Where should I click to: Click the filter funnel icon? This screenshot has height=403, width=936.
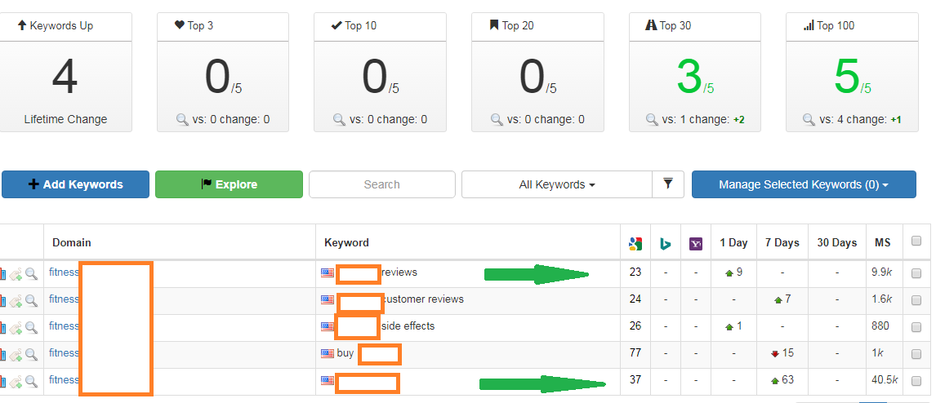pos(668,184)
